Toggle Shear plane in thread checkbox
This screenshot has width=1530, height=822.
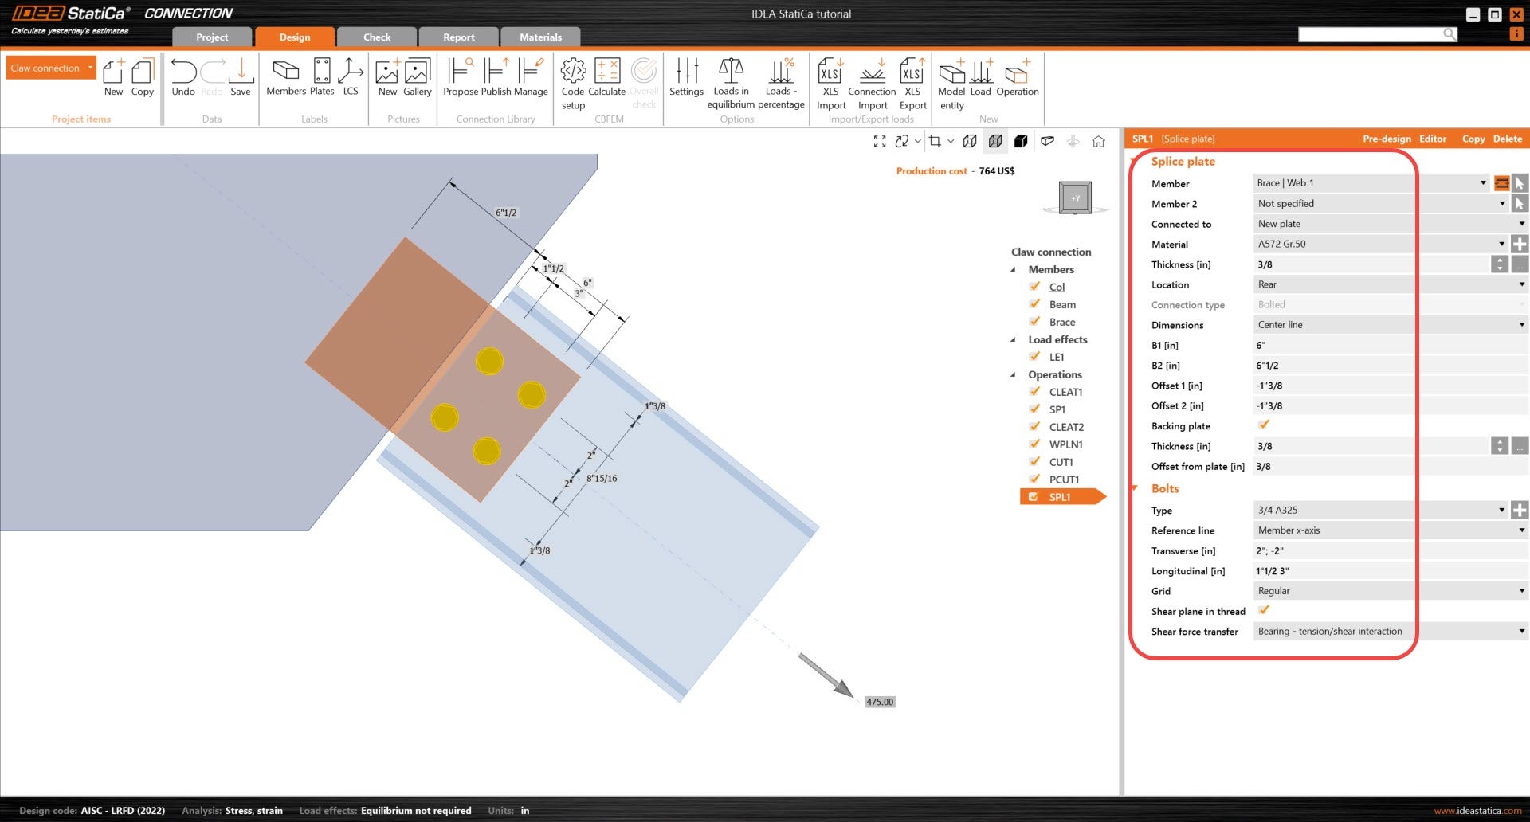point(1264,611)
